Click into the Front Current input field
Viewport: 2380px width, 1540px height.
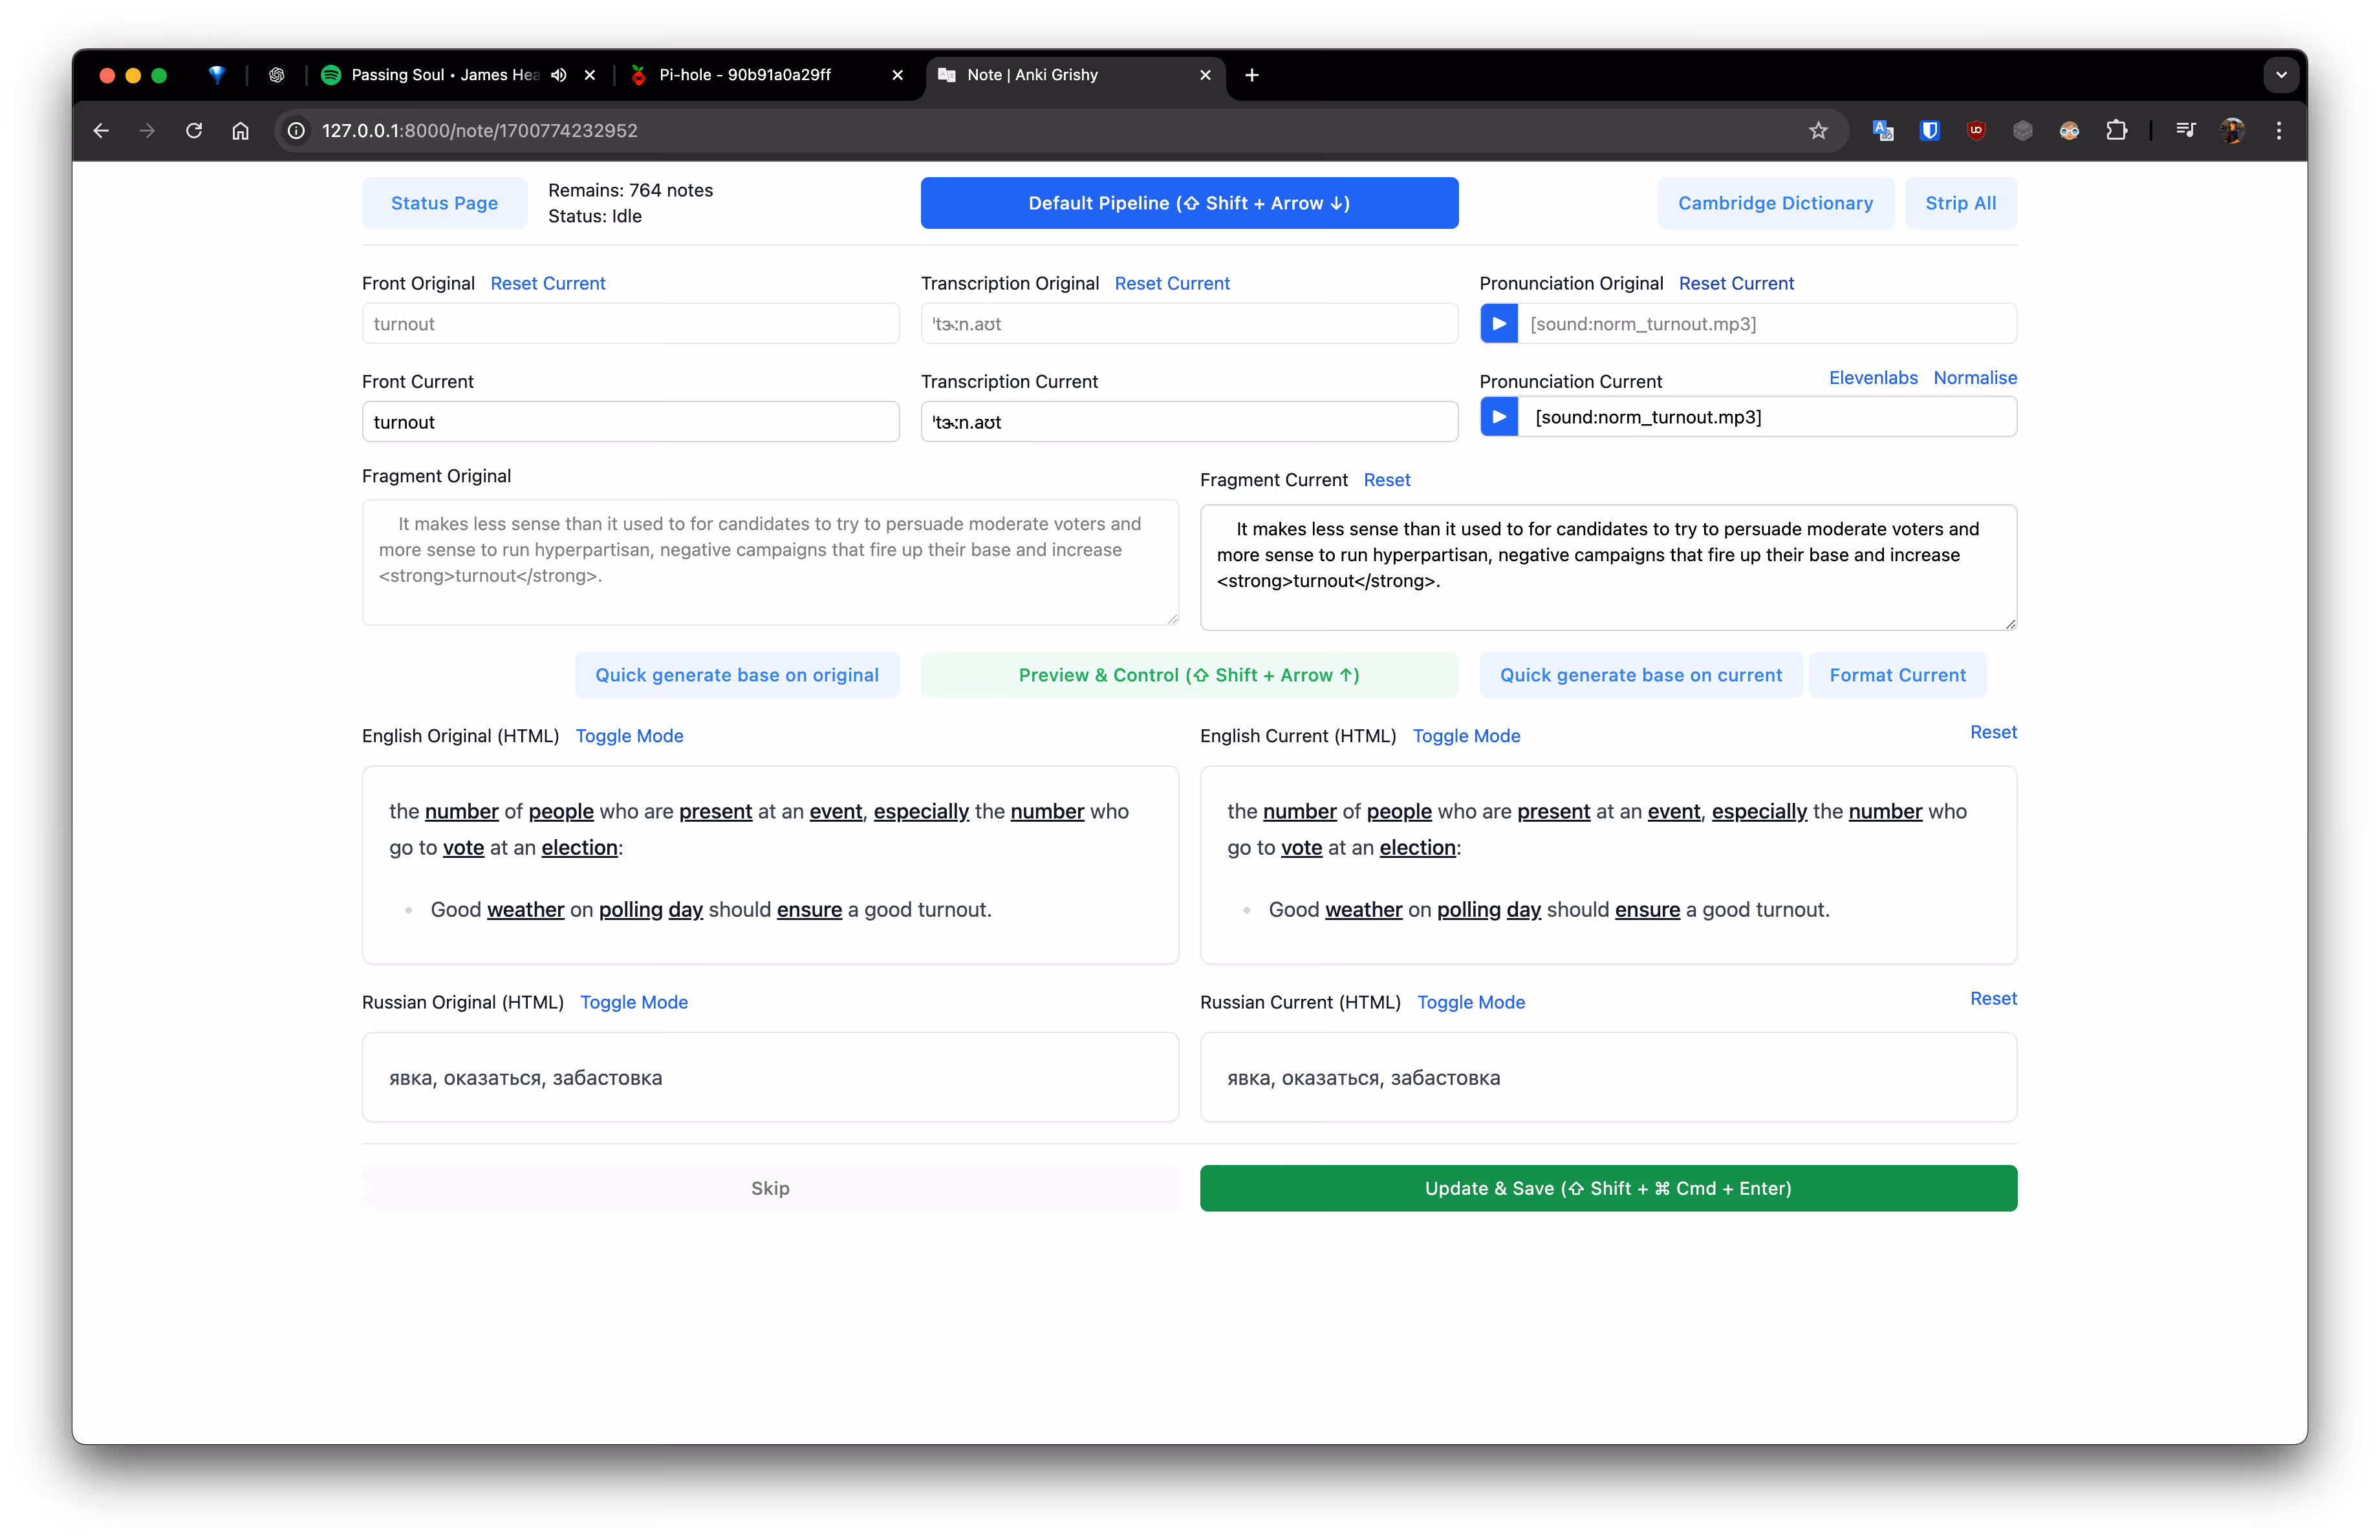point(630,422)
